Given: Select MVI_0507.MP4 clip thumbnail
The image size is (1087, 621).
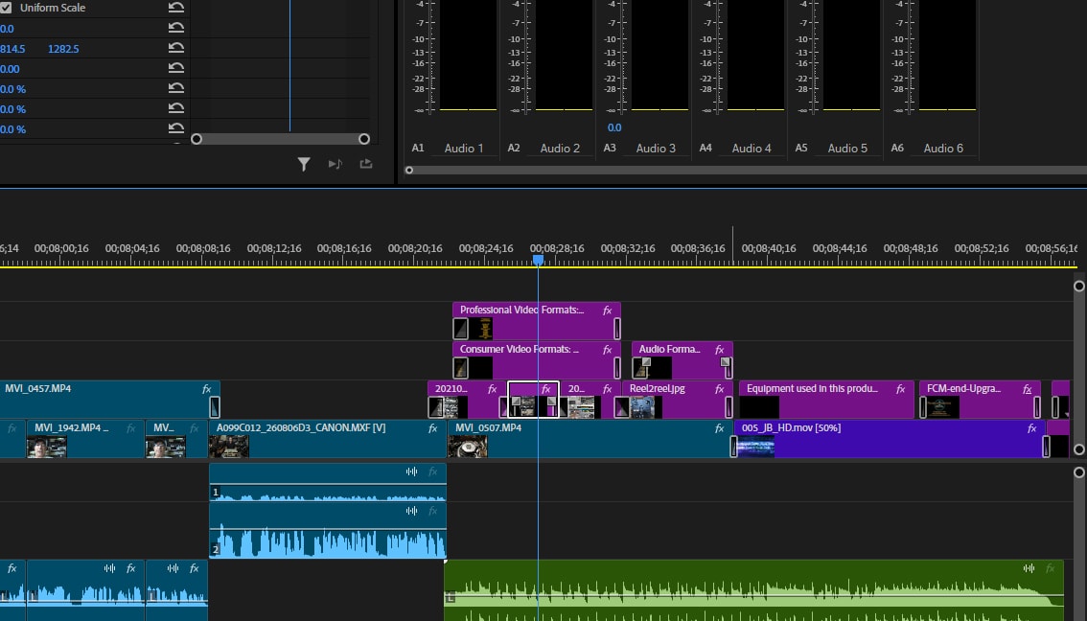Looking at the screenshot, I should pyautogui.click(x=468, y=447).
